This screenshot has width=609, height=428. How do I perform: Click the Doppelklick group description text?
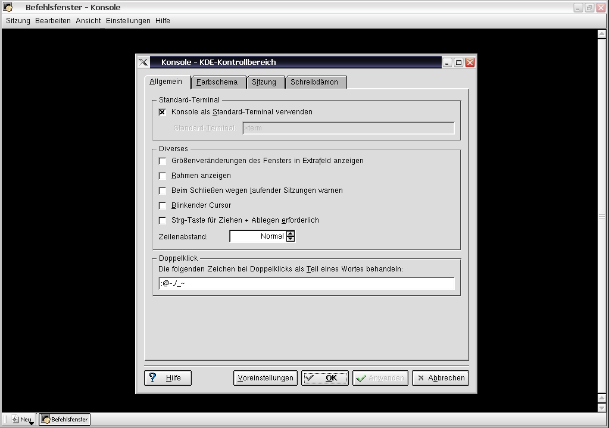[x=280, y=268]
